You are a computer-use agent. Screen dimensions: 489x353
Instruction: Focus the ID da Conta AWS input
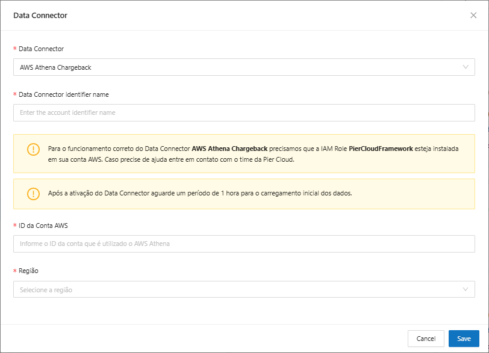click(244, 244)
